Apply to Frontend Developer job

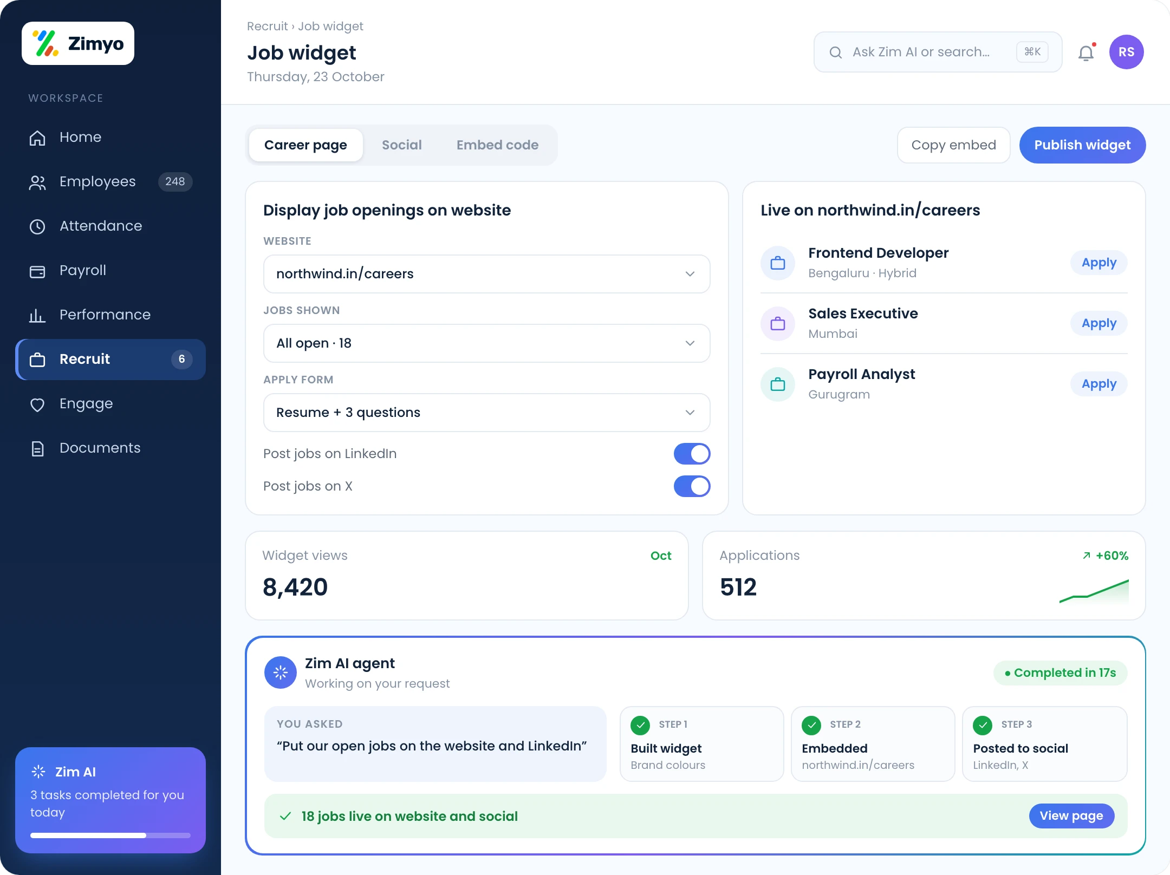tap(1098, 263)
